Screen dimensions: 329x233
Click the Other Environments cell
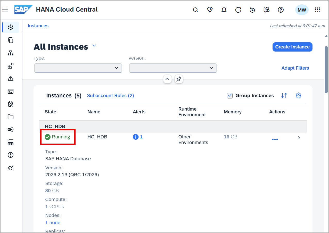tap(193, 140)
